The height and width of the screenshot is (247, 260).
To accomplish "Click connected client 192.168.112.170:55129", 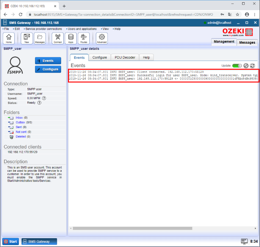I will pyautogui.click(x=22, y=152).
